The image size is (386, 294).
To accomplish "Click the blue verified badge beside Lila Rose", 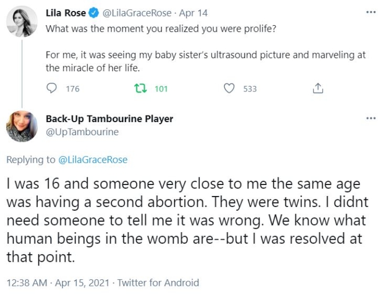I will 91,13.
